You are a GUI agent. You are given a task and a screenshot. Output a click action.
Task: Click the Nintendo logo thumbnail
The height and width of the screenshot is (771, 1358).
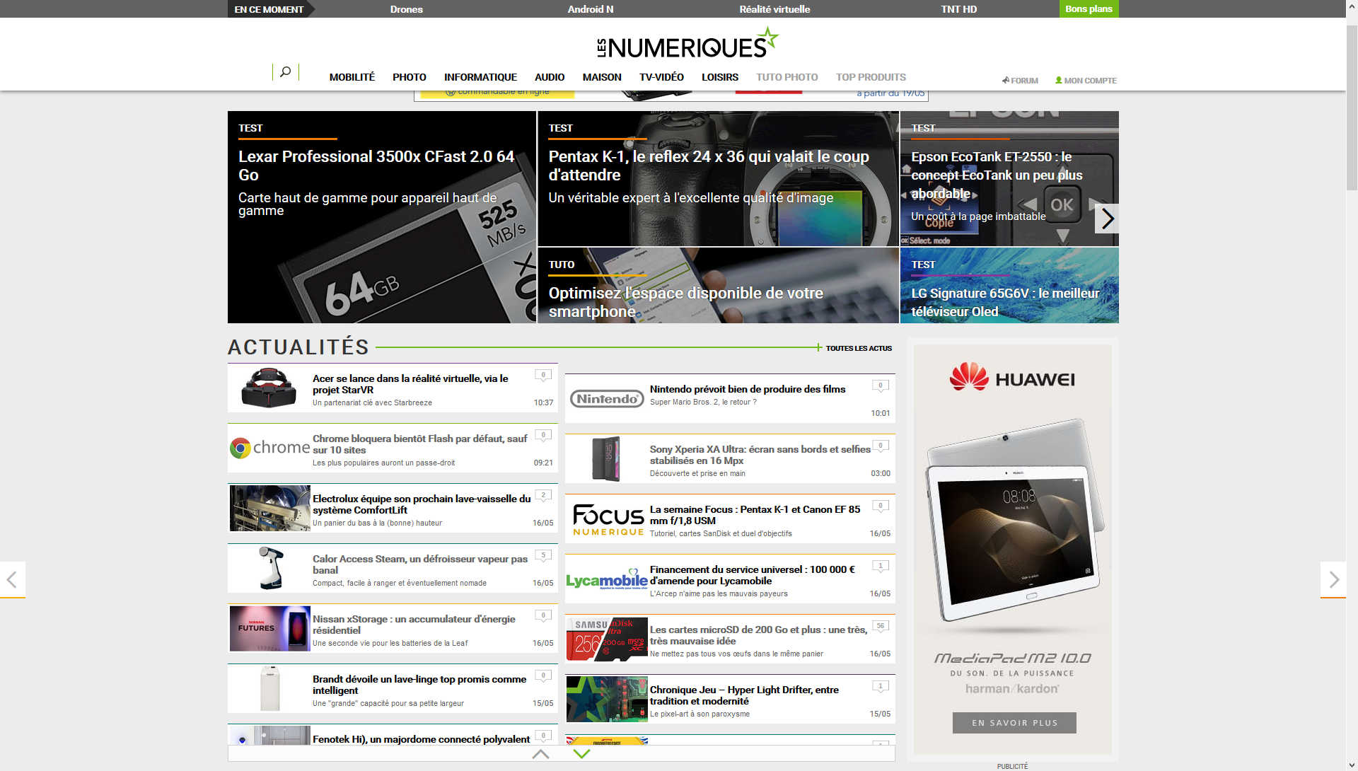(607, 399)
